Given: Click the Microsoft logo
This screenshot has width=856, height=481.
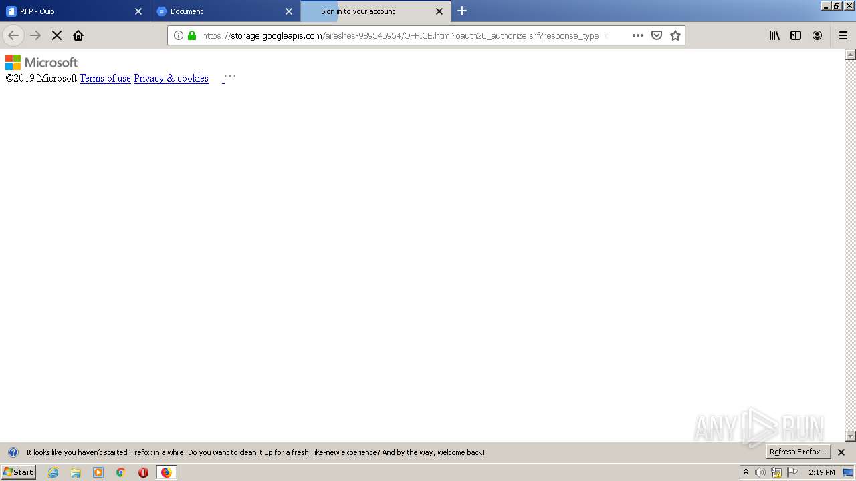Looking at the screenshot, I should pyautogui.click(x=41, y=62).
